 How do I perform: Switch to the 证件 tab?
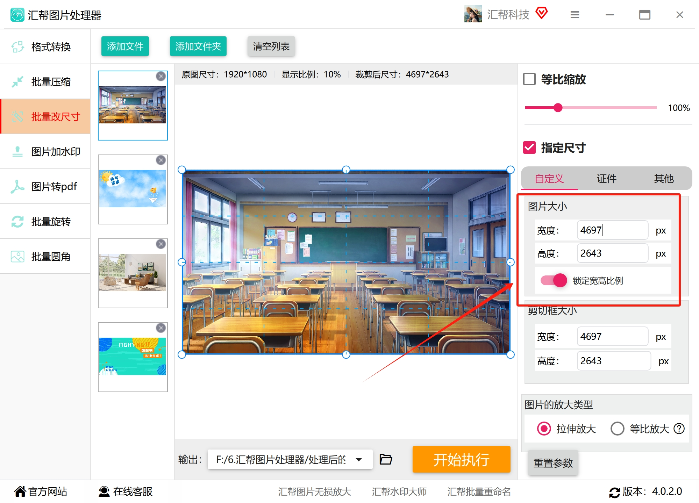tap(606, 179)
